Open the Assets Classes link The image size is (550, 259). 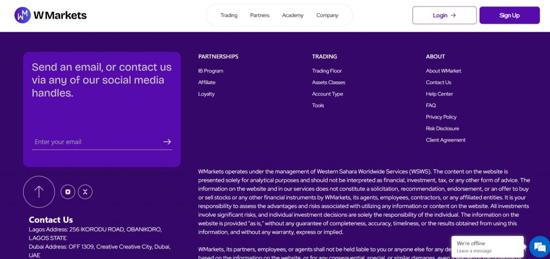click(x=328, y=83)
